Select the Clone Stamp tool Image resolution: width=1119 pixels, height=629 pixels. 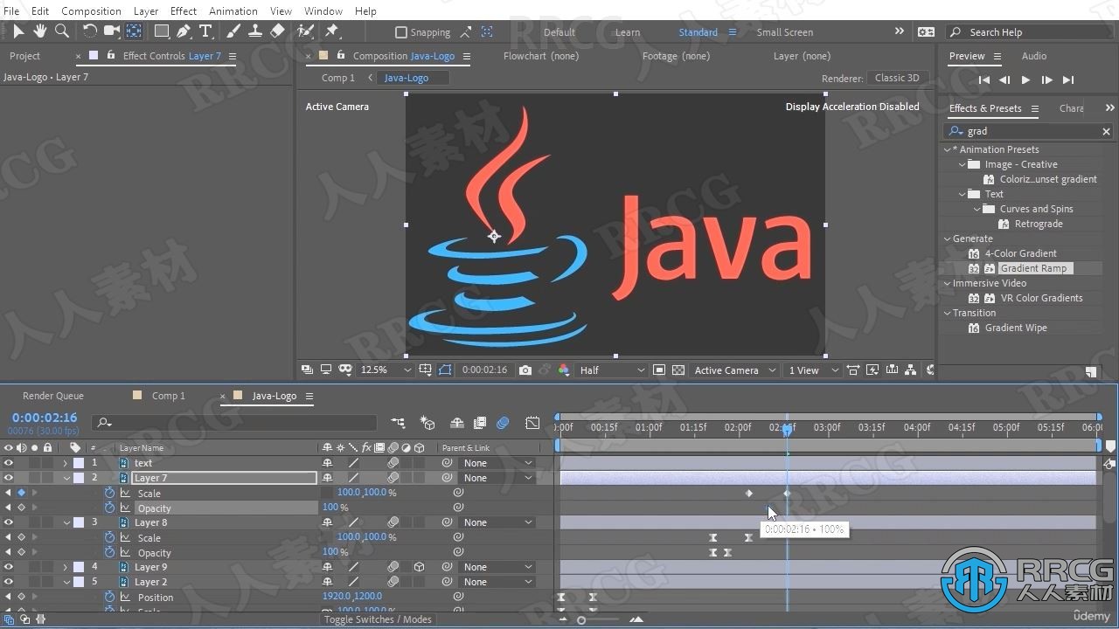255,31
